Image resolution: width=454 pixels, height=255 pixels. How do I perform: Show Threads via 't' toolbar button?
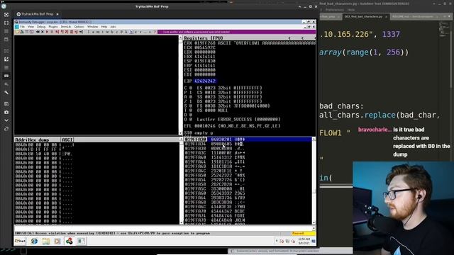tap(102, 32)
